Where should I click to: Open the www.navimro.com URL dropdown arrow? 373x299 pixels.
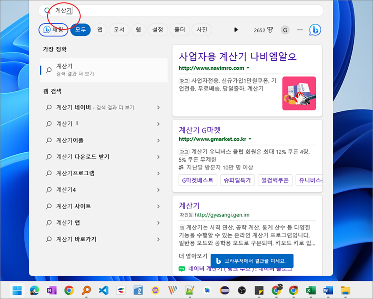pos(248,68)
